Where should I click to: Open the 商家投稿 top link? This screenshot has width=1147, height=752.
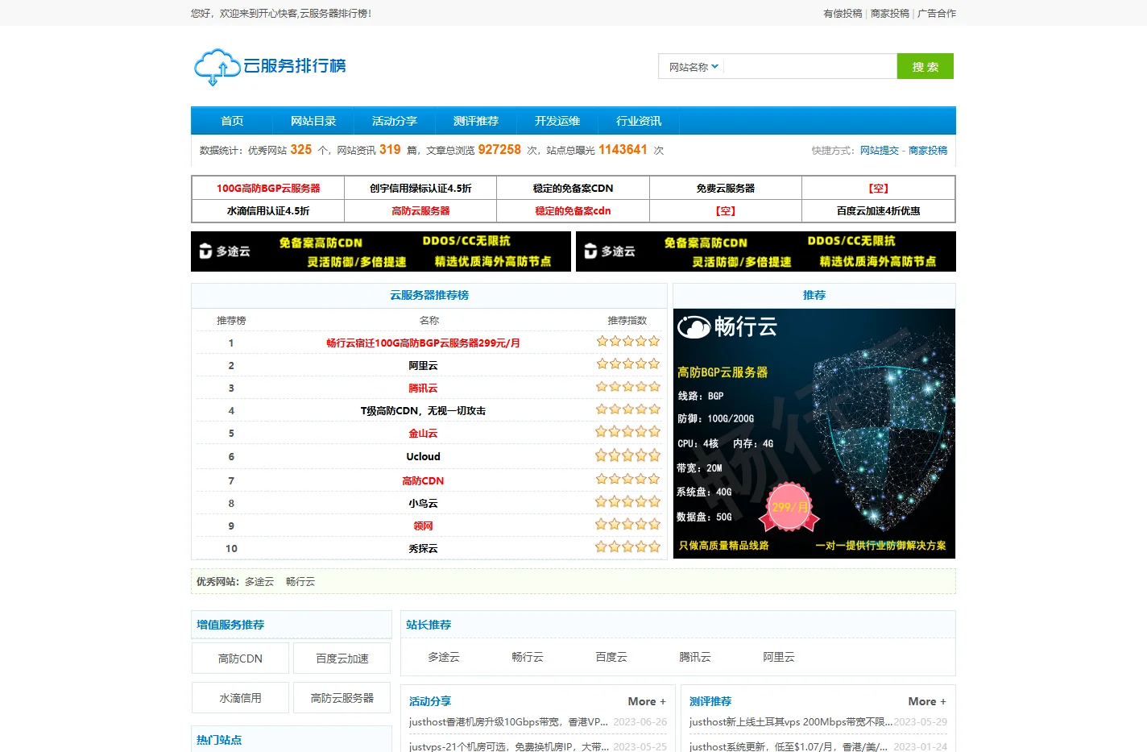tap(889, 14)
